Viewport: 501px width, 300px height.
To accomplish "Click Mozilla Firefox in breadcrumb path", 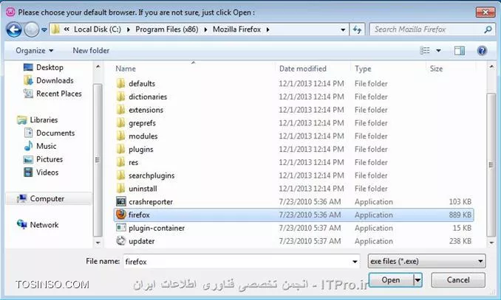I will (x=236, y=29).
